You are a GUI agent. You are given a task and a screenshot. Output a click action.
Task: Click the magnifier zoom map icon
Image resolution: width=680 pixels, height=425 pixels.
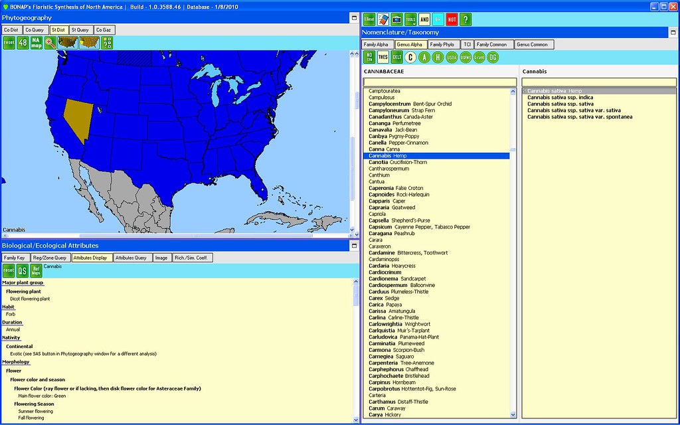(50, 42)
